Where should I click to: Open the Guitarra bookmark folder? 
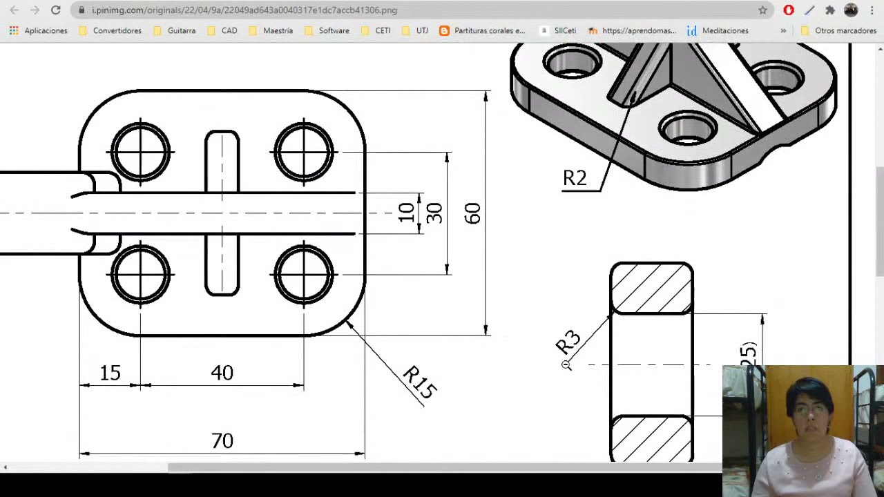pyautogui.click(x=175, y=30)
